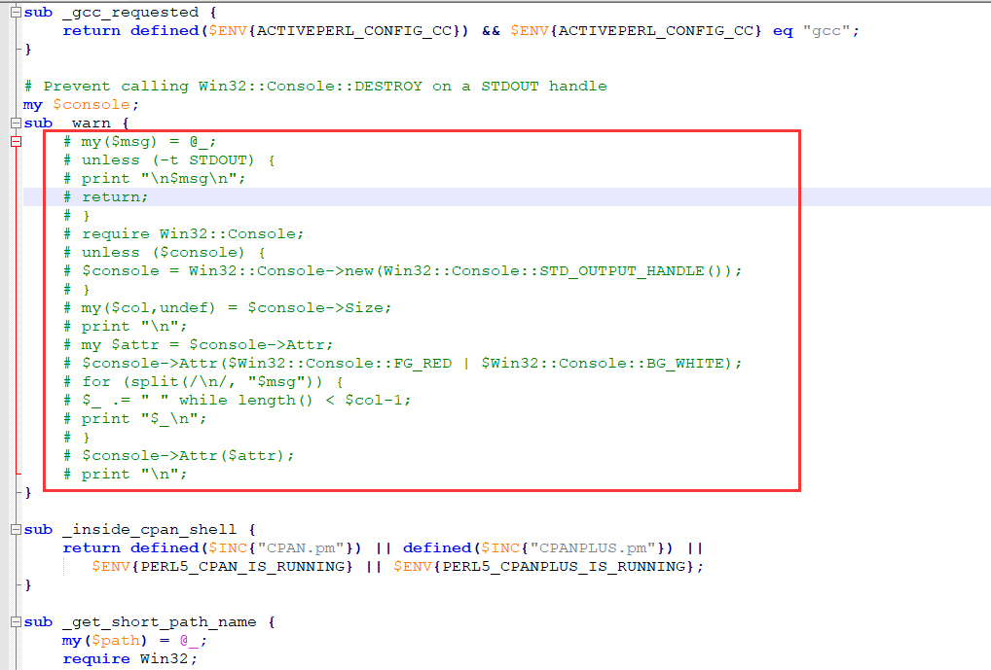Click the "CPANPLUS.pm" string literal
The image size is (991, 670).
coord(596,548)
